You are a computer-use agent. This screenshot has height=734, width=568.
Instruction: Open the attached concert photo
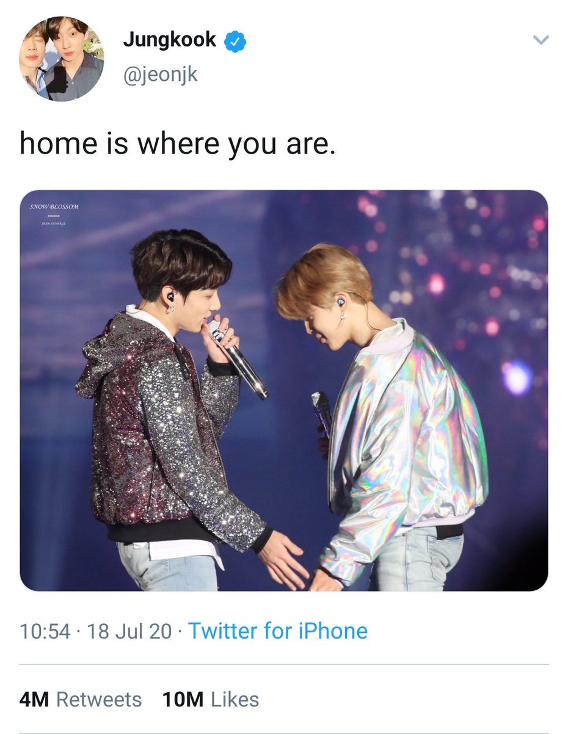tap(284, 390)
